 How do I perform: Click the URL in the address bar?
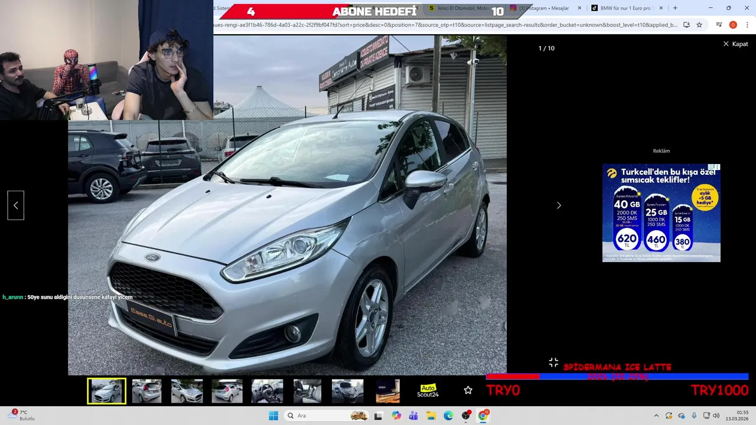coord(446,25)
